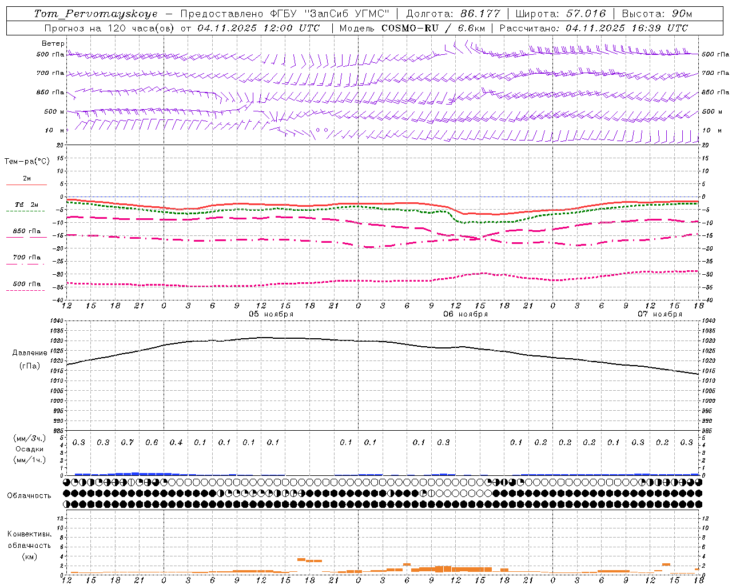Click the "500 м" wind level label on the left

coord(54,111)
